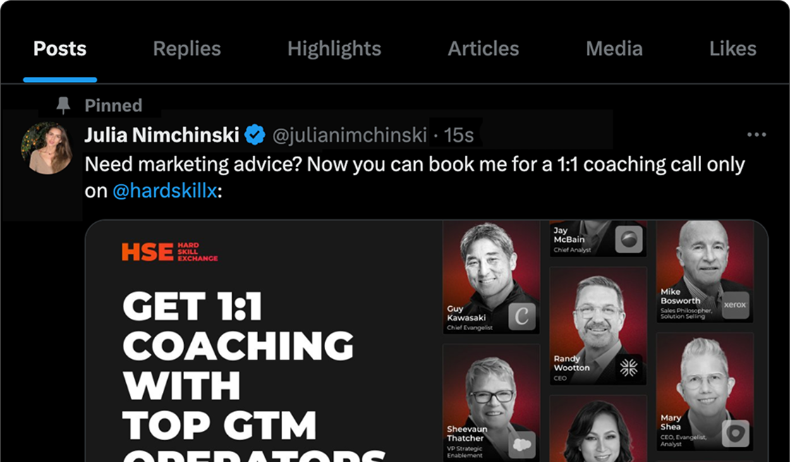Screen dimensions: 790x462
Task: Click the Julia Nimchinski display name
Action: pyautogui.click(x=162, y=135)
